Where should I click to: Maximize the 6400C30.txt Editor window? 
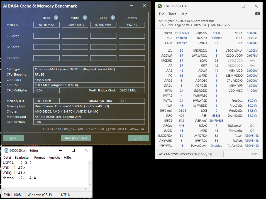coord(73,150)
